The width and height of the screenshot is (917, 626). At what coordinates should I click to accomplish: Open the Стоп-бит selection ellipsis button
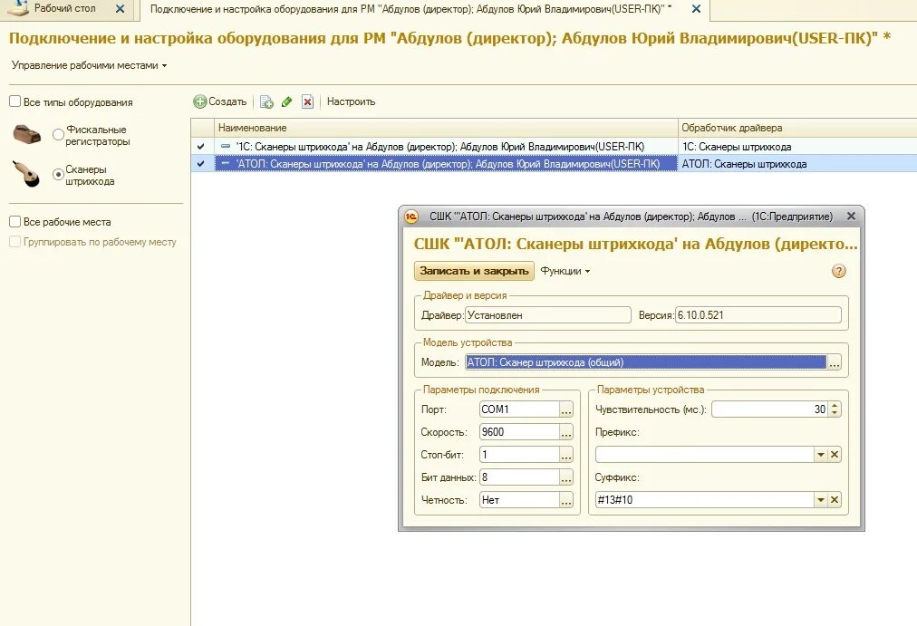[x=566, y=454]
